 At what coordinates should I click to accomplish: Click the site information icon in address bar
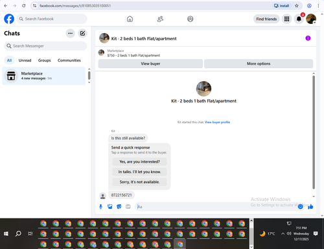pyautogui.click(x=34, y=6)
